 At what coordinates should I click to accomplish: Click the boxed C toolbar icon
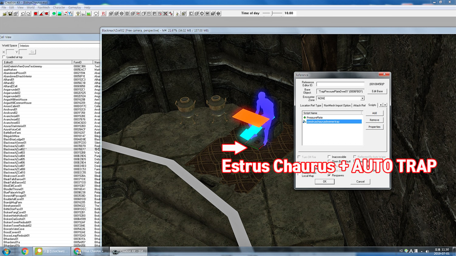click(x=191, y=14)
